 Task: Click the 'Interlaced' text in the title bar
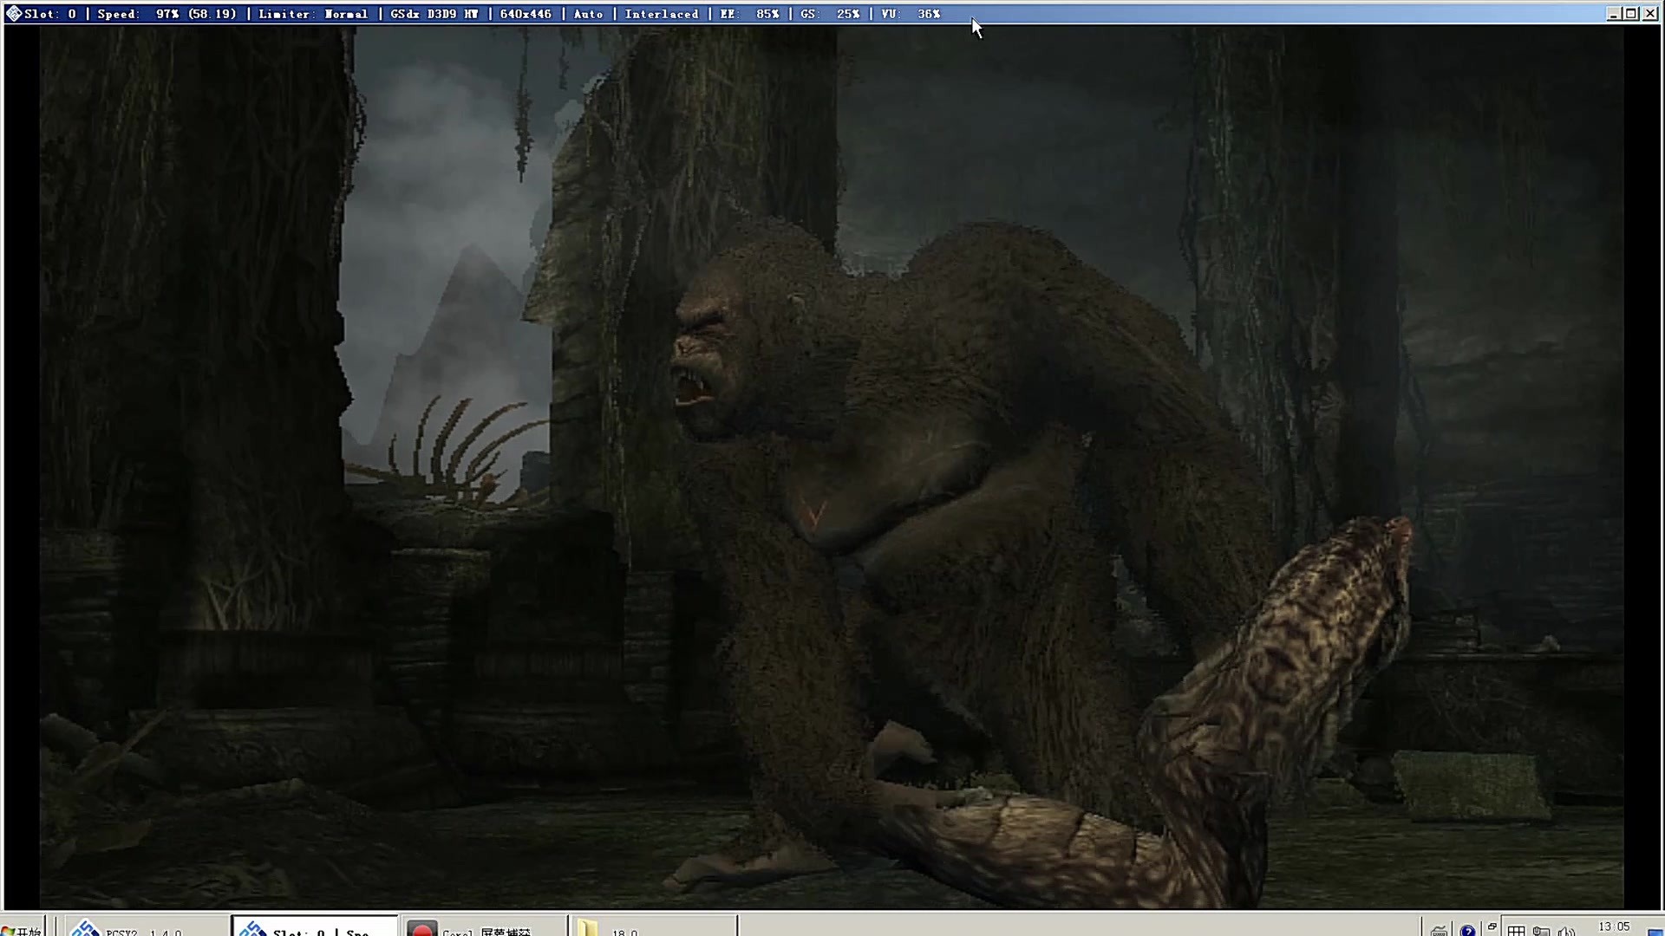[662, 14]
